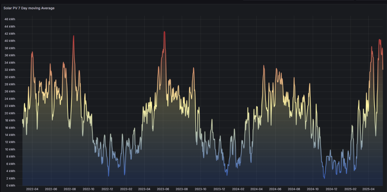
Task: Click the red August 2022 peak near 41 kWh
Action: tap(74, 36)
